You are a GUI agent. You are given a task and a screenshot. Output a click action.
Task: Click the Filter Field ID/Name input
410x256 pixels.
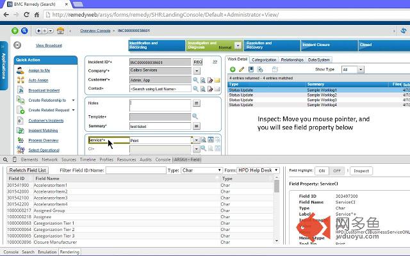click(x=136, y=170)
